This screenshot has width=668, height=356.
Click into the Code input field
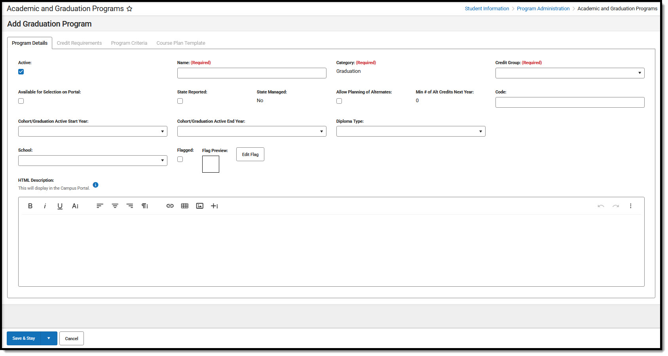[570, 102]
